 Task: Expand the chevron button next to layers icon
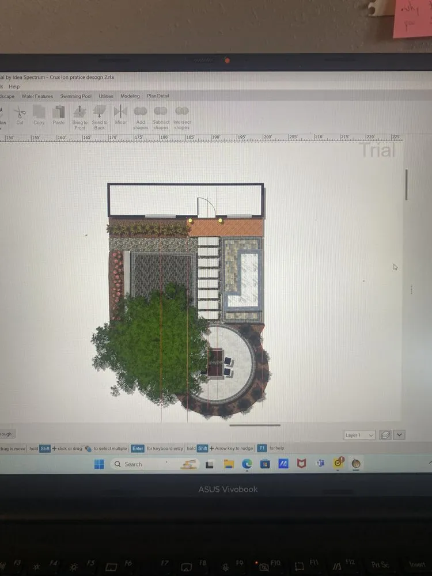point(399,435)
